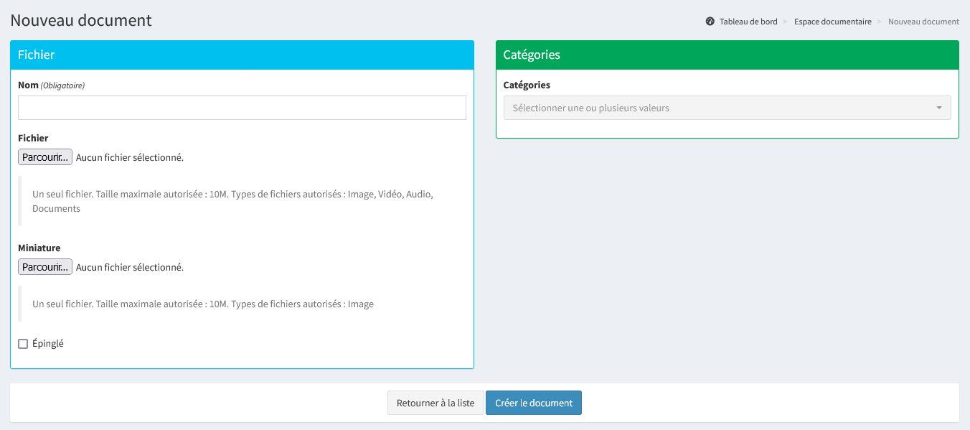The image size is (970, 430).
Task: Click the Nouveau document page title
Action: [81, 20]
